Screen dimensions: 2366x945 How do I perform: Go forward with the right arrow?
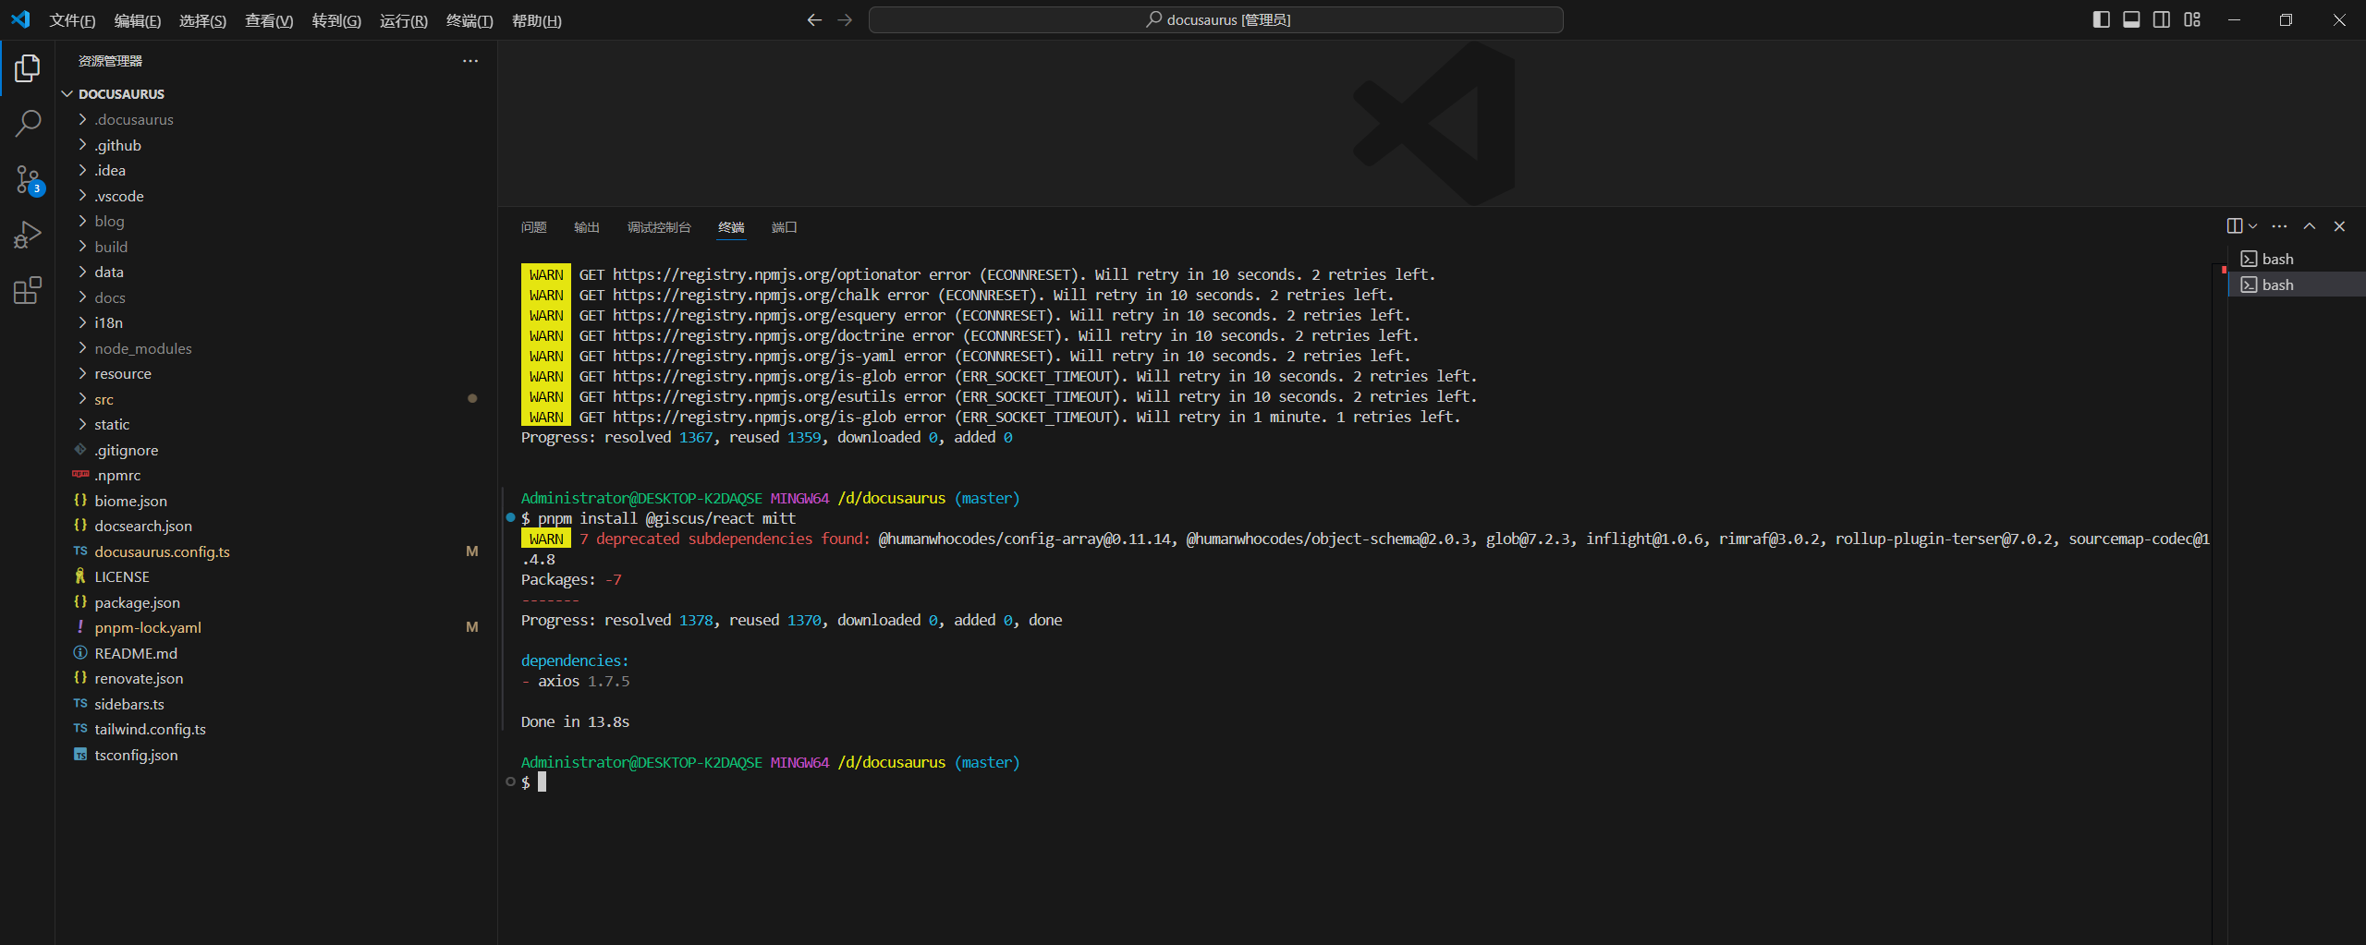point(845,20)
